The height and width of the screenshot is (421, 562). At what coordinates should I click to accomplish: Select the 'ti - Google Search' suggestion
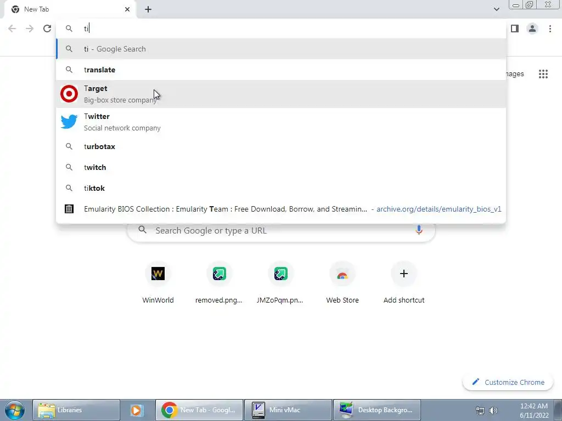click(281, 49)
